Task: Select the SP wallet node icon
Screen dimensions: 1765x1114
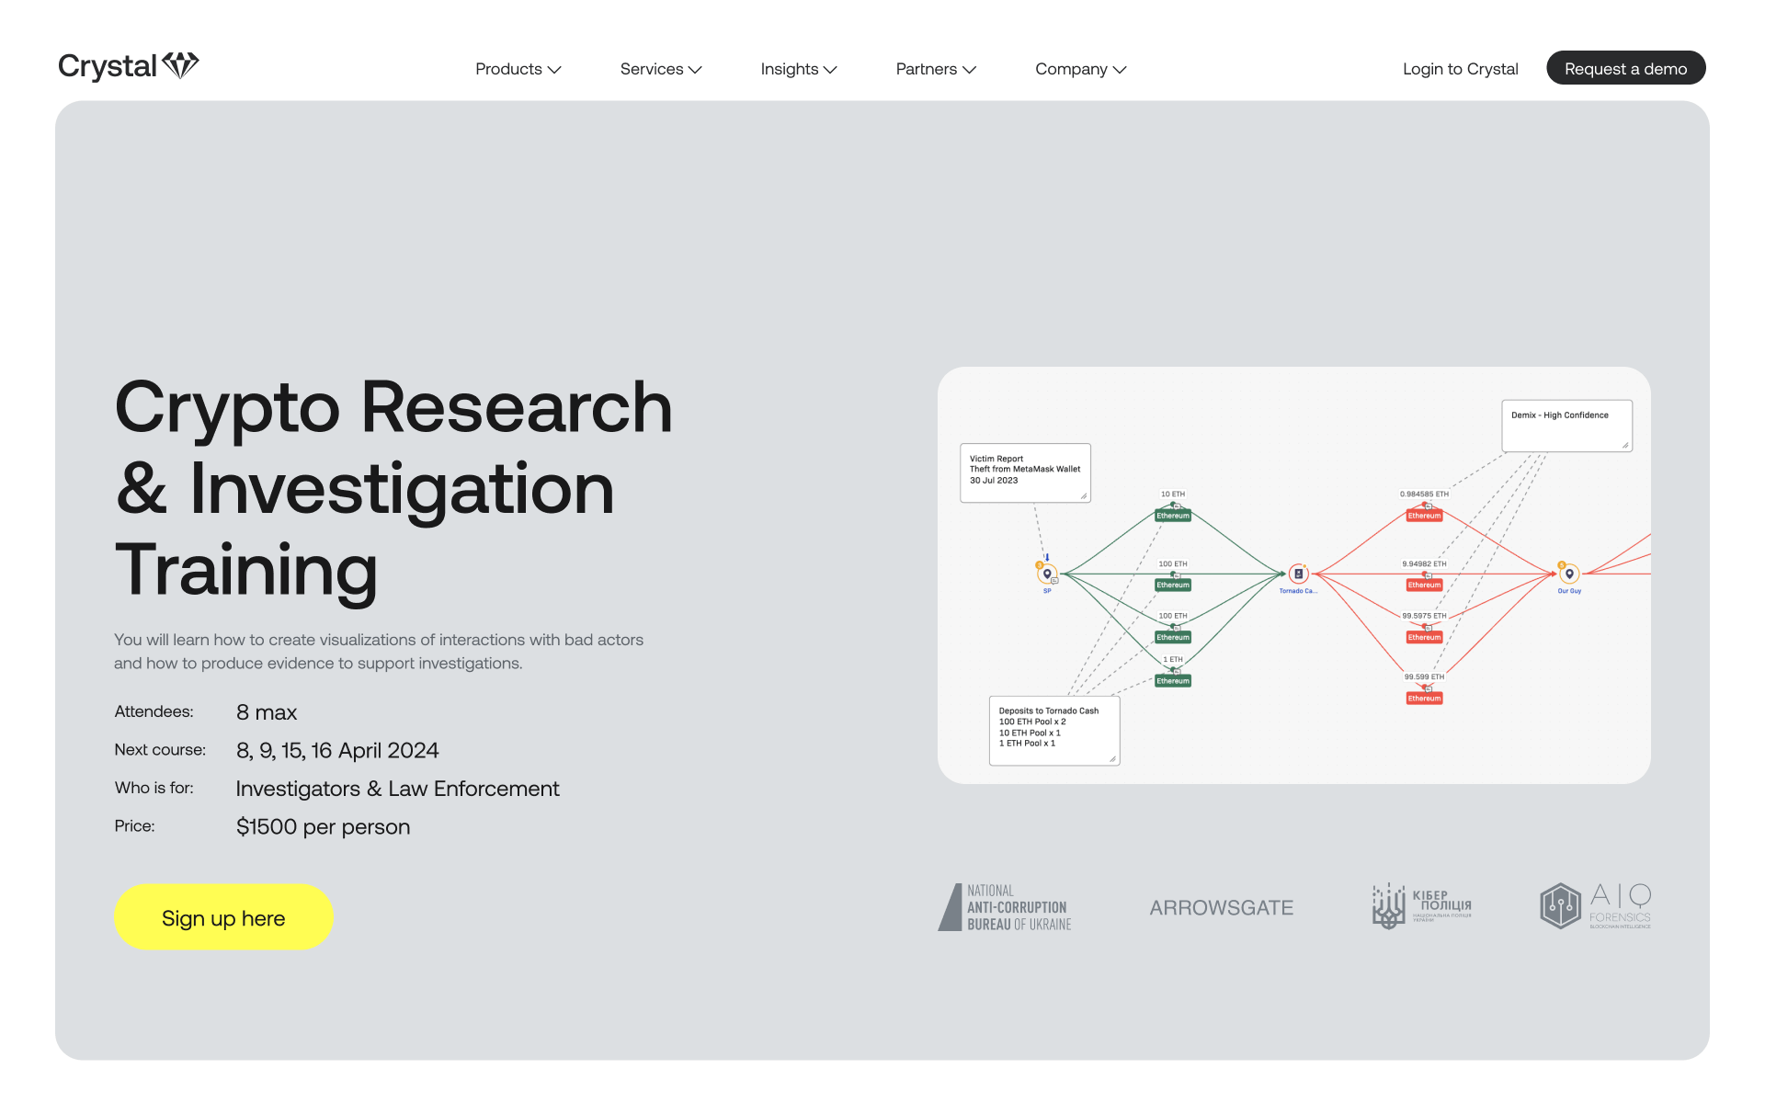Action: pyautogui.click(x=1046, y=572)
